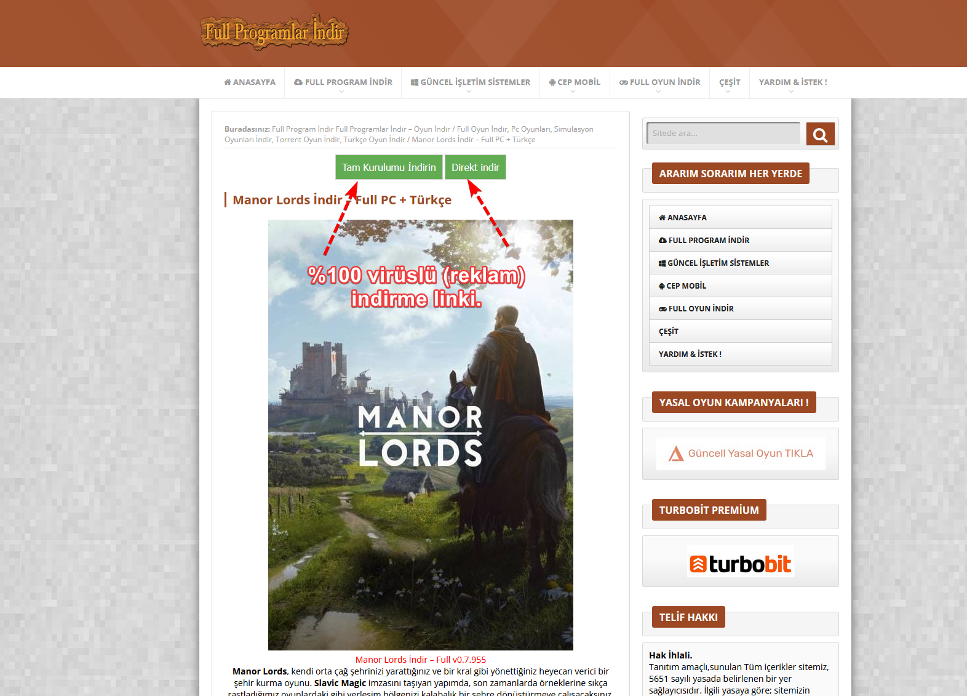Open ÇEŞİT in the sidebar menu
This screenshot has width=967, height=696.
point(741,331)
